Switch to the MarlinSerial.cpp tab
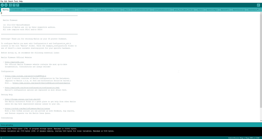The width and height of the screenshot is (262, 139). [239, 10]
